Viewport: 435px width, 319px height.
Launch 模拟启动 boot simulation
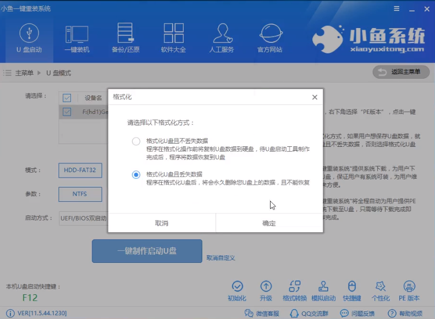coord(323,290)
